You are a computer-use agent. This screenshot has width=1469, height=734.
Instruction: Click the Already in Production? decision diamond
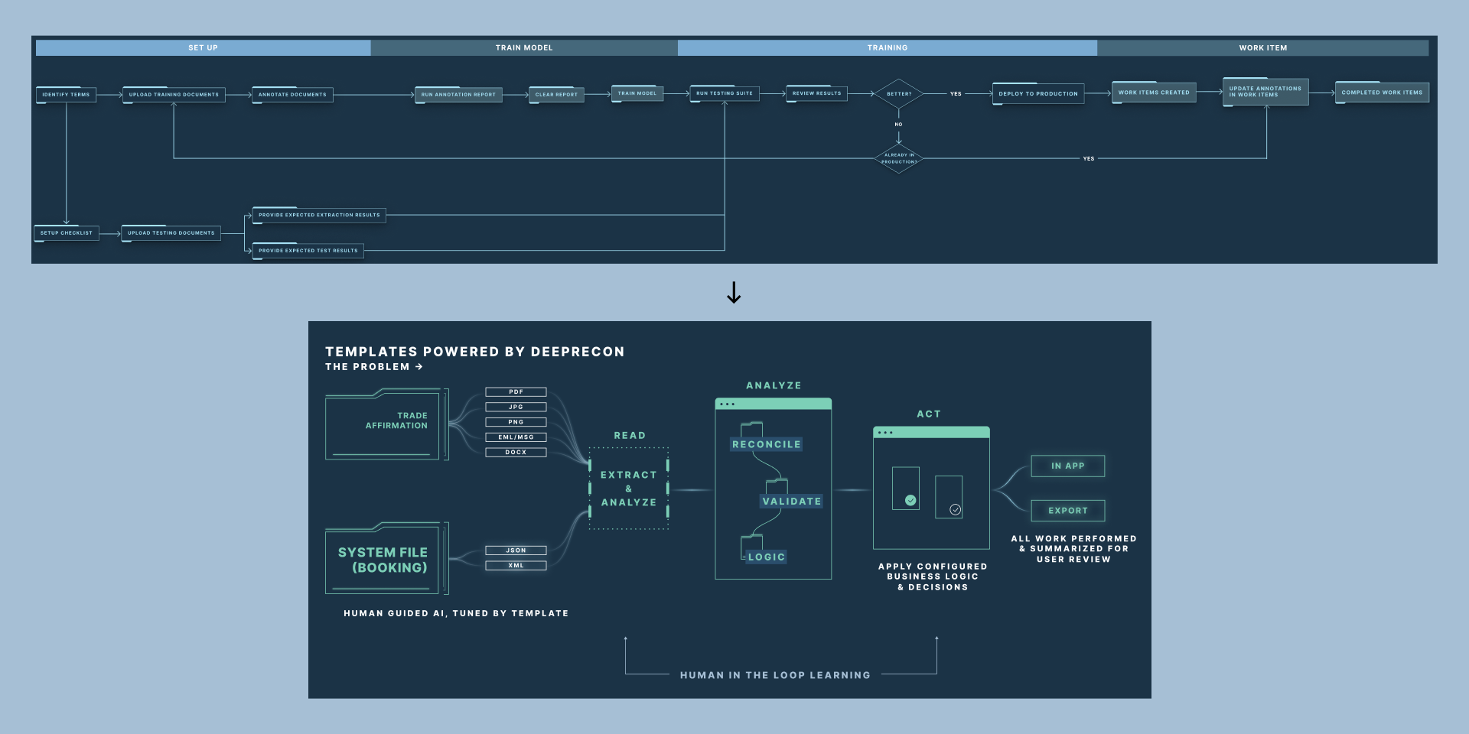tap(899, 158)
